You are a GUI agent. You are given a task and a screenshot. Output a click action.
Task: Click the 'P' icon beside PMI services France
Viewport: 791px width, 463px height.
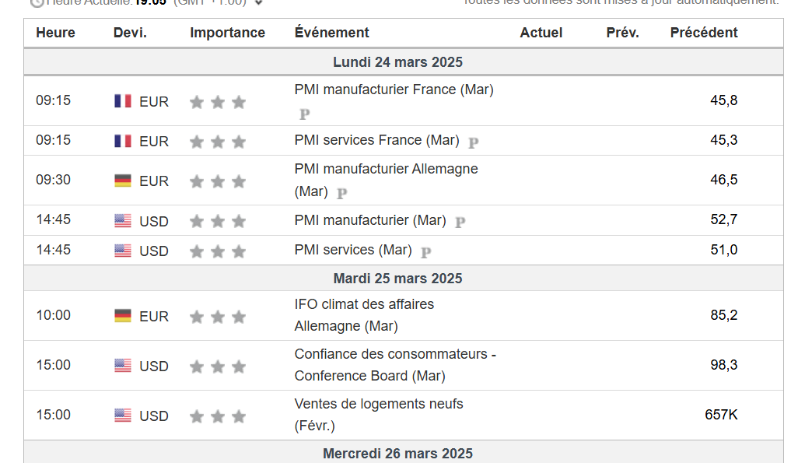473,142
